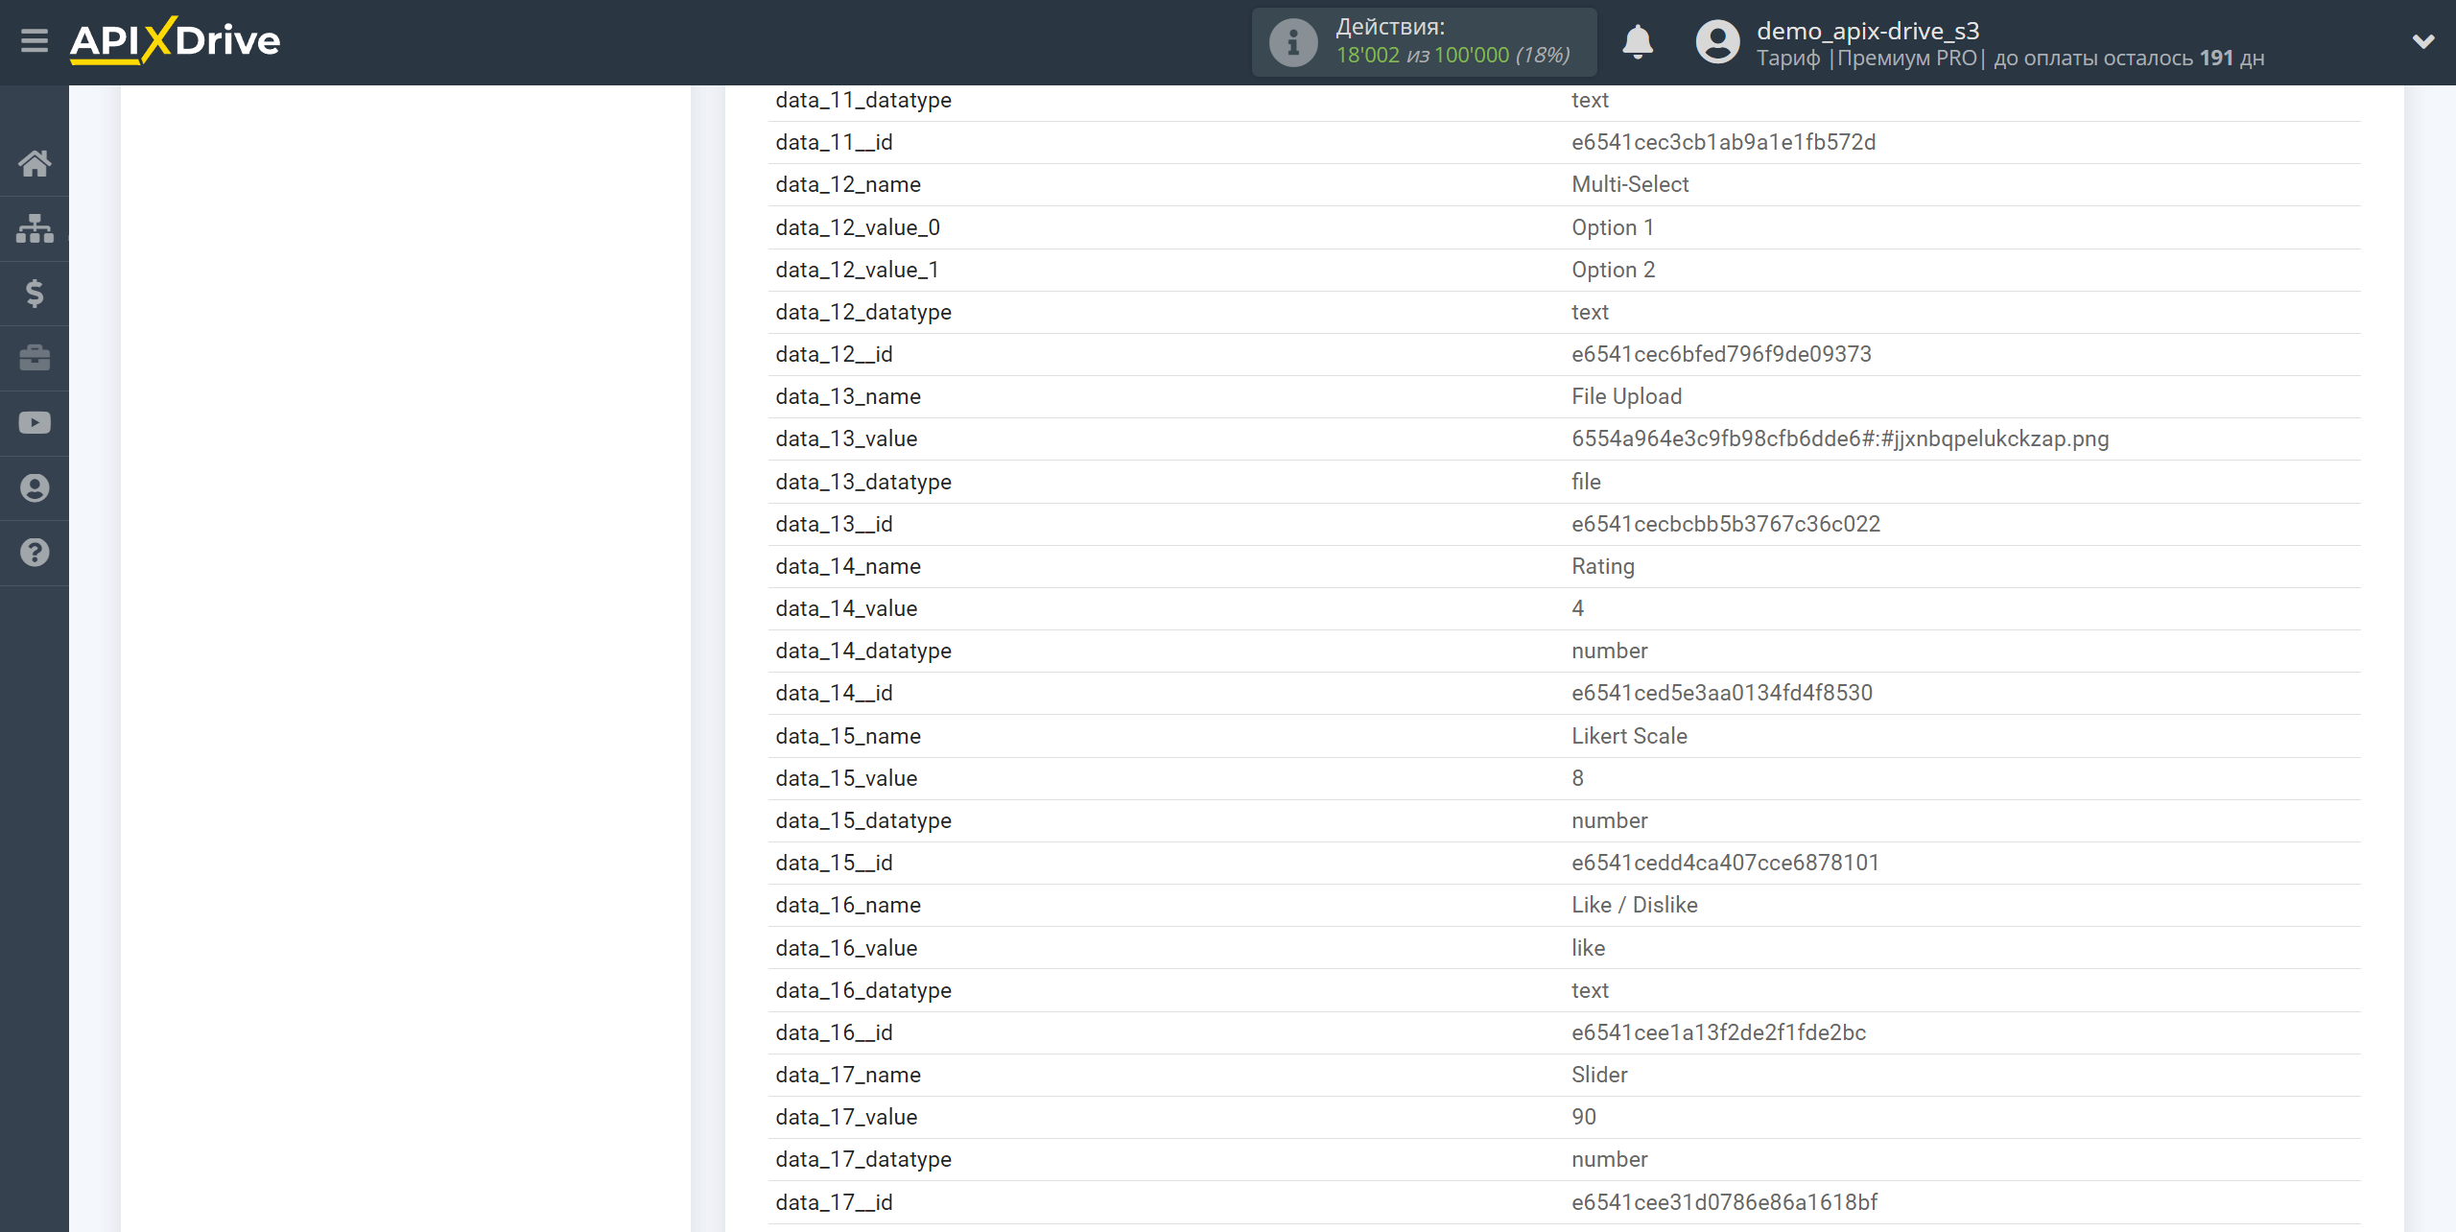Open the actions info icon

(1293, 42)
